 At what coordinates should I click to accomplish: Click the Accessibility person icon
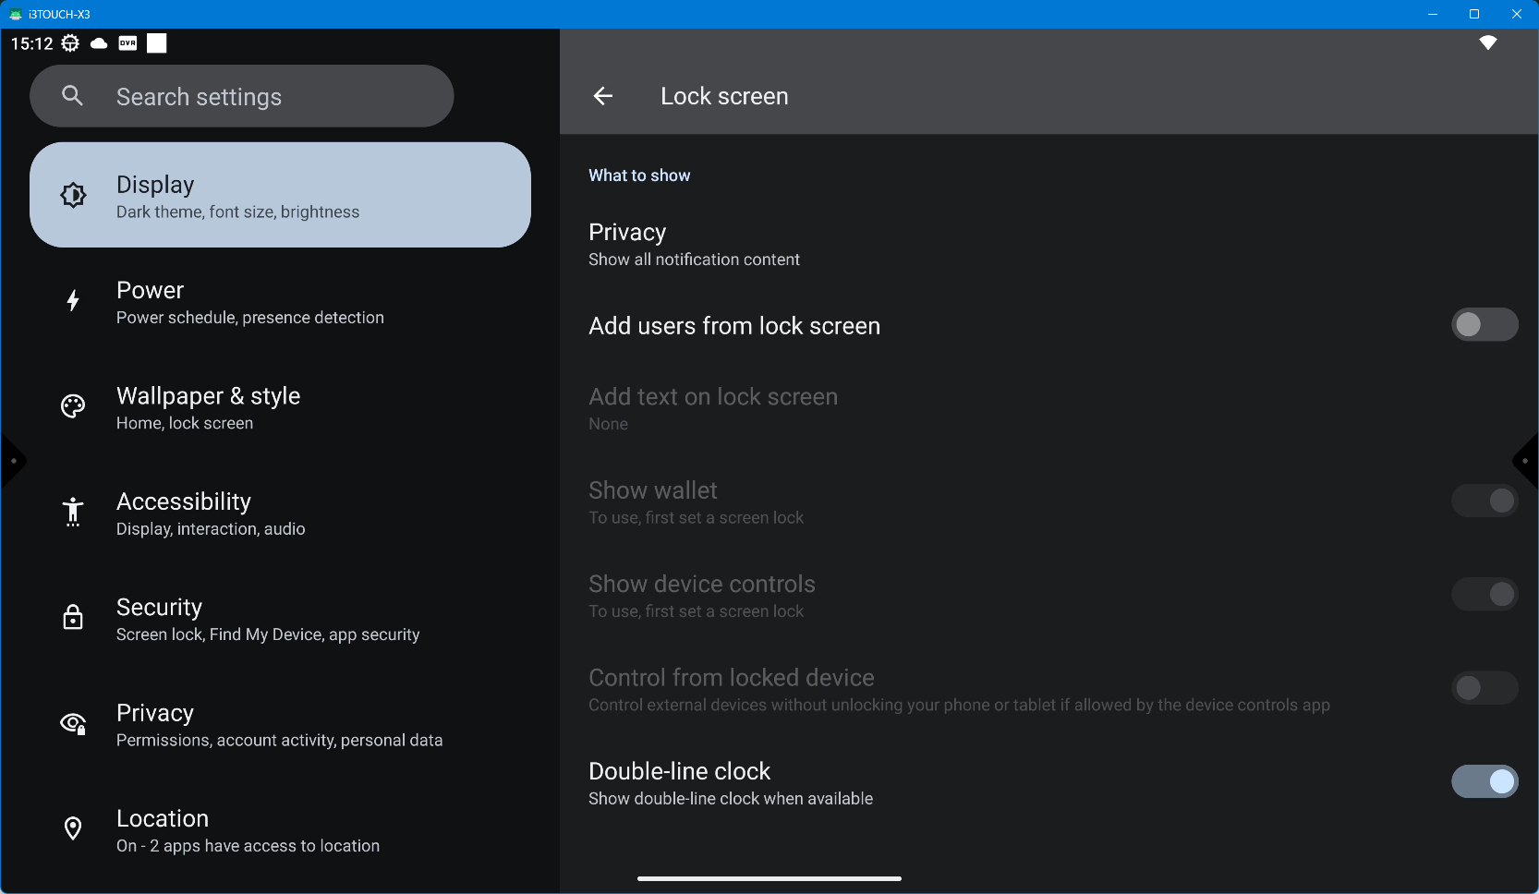coord(73,512)
